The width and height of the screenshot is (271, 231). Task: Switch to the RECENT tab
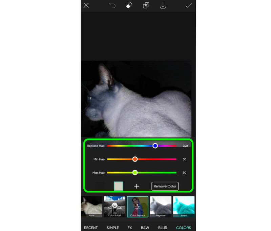pyautogui.click(x=90, y=228)
